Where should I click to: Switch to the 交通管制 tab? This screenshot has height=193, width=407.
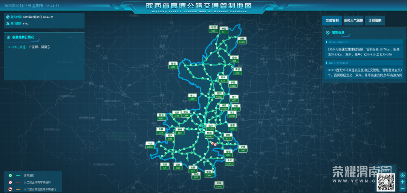point(332,20)
